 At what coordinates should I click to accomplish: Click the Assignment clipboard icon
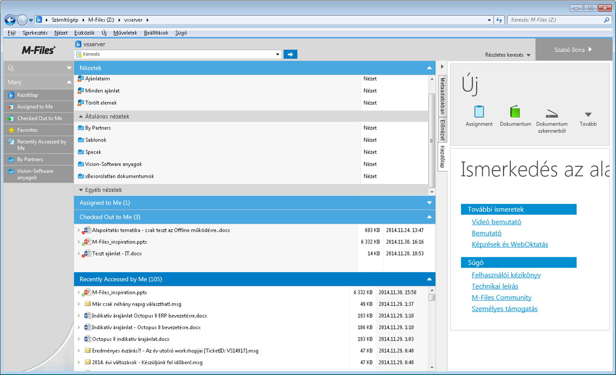pos(479,112)
